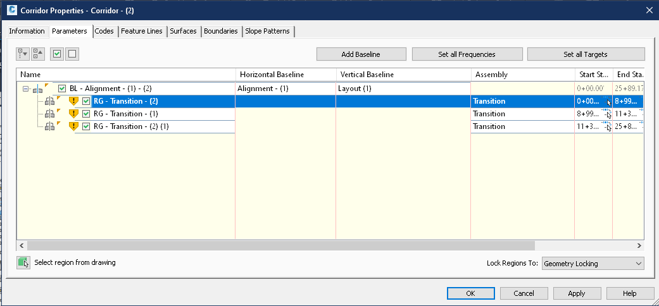Screen dimensions: 659x306
Task: Select the Parameters tab
Action: [x=70, y=31]
